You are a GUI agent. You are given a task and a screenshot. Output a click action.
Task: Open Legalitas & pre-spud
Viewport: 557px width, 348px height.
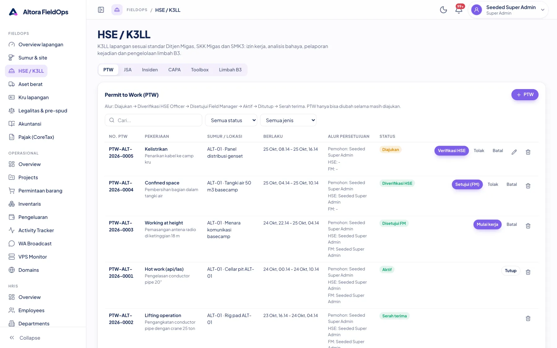point(43,111)
